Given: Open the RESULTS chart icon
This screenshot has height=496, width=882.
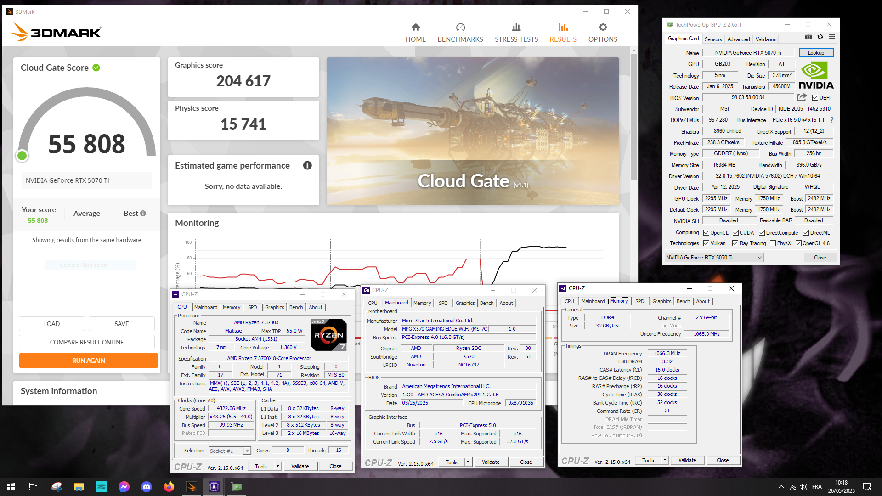Looking at the screenshot, I should tap(563, 27).
